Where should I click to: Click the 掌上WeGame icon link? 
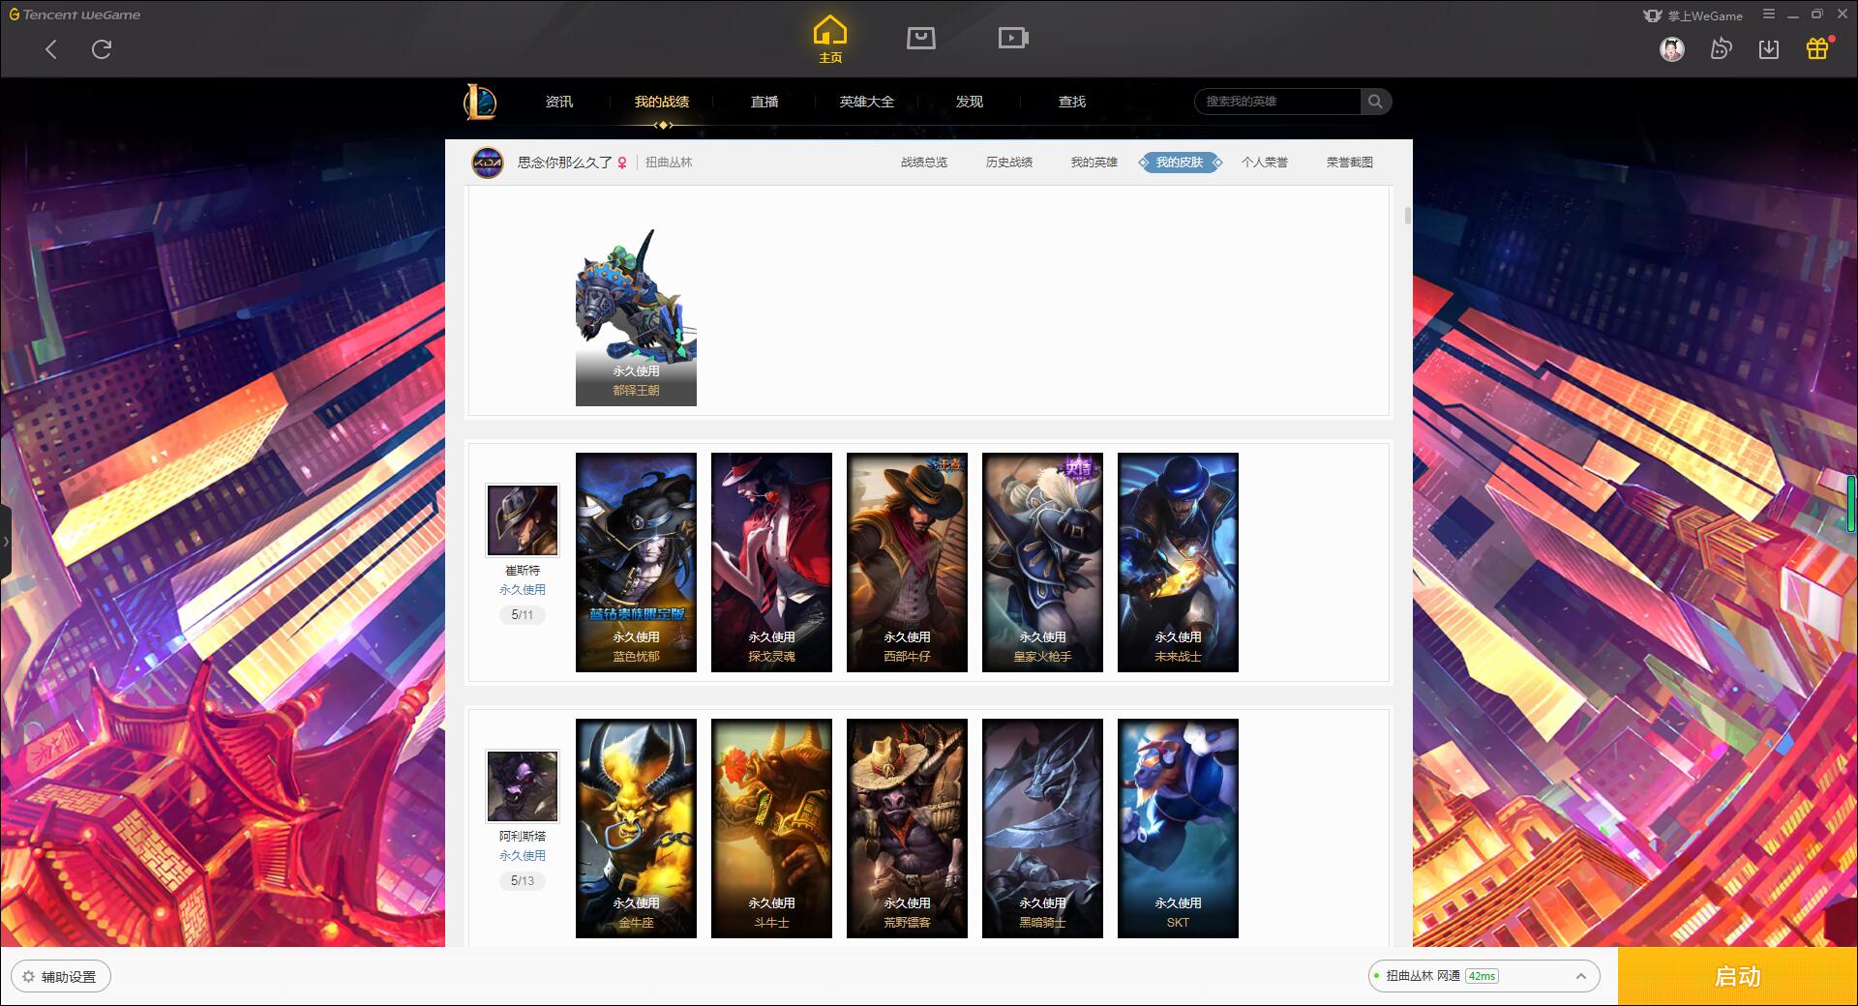click(1693, 15)
